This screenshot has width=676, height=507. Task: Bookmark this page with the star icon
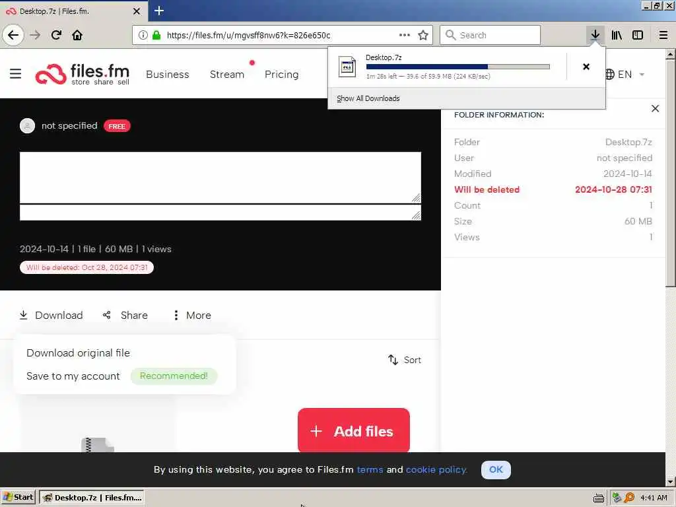[423, 35]
